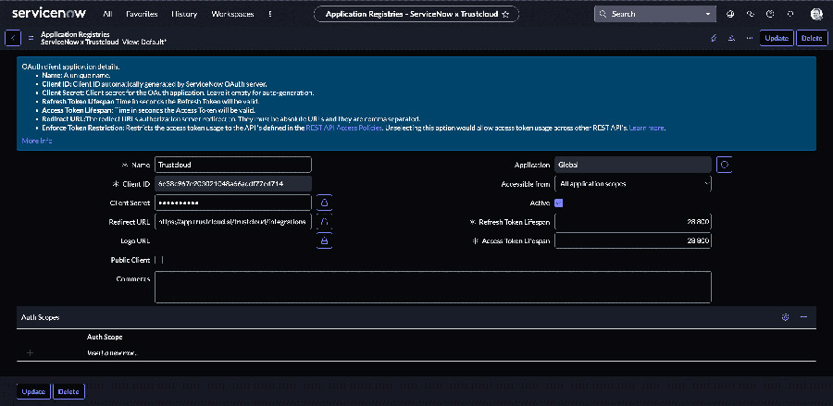Click the Application Registries page title pill
Viewport: 833px width, 406px height.
pyautogui.click(x=416, y=14)
